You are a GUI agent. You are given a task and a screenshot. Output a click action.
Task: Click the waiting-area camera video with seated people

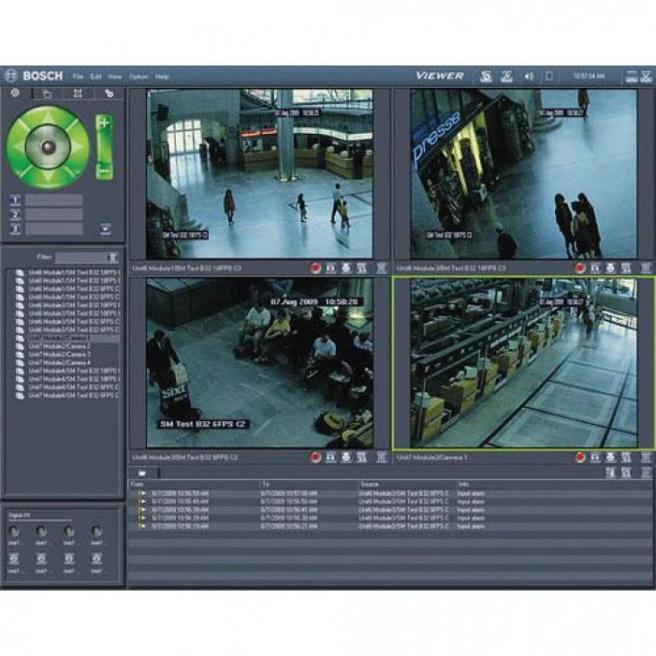pyautogui.click(x=259, y=362)
